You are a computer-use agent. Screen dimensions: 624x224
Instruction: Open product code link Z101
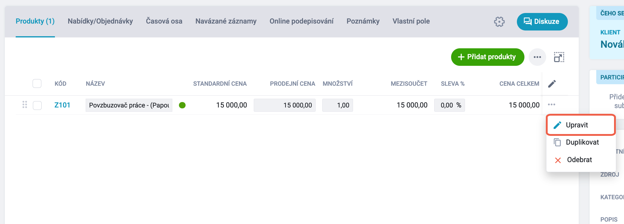click(x=62, y=105)
